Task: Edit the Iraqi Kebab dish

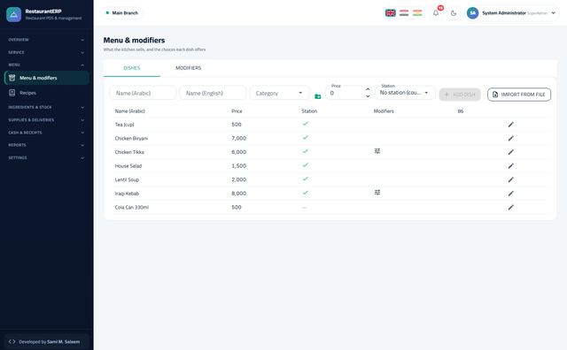Action: click(x=510, y=194)
